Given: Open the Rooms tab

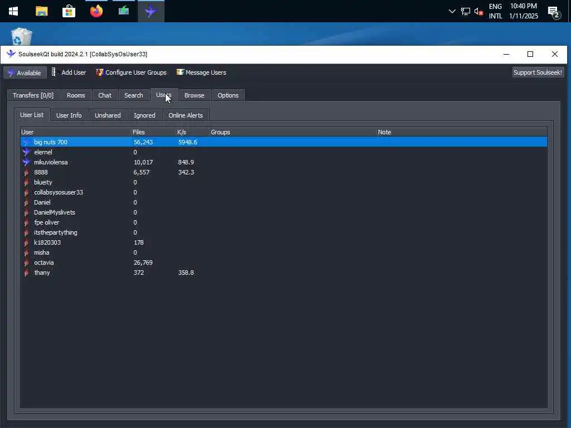Looking at the screenshot, I should click(x=76, y=95).
